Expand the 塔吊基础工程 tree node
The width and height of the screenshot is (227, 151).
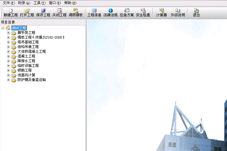8,42
